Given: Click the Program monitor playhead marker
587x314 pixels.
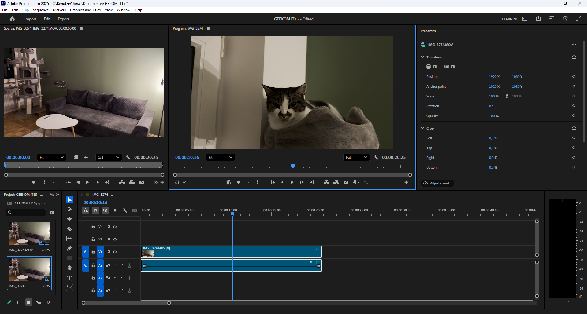Looking at the screenshot, I should (x=293, y=166).
